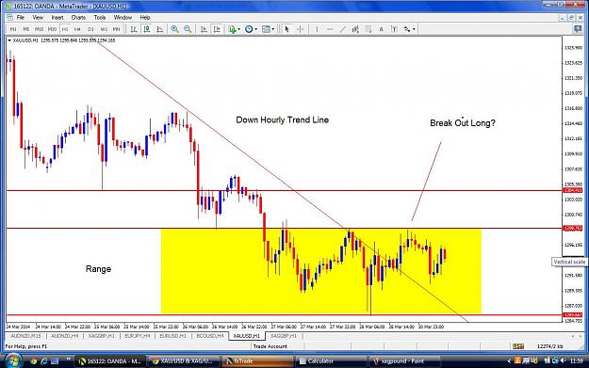Select the M1 timeframe button
Viewport: 589px width, 368px height.
[x=13, y=29]
